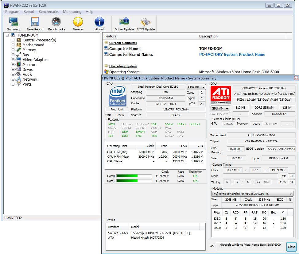Click the VIA P4M900 + VT8237A chipset field

point(261,141)
